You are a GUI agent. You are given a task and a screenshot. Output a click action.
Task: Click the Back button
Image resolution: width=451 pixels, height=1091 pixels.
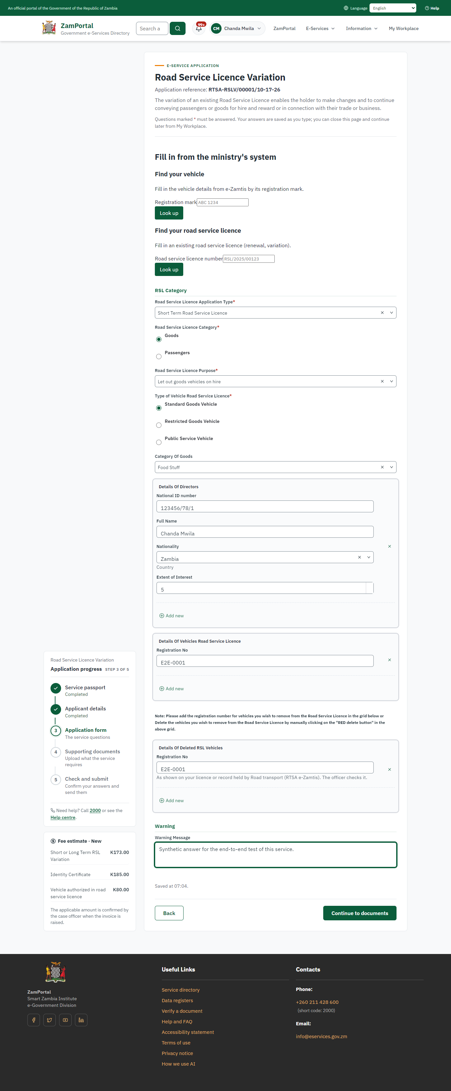(x=169, y=913)
